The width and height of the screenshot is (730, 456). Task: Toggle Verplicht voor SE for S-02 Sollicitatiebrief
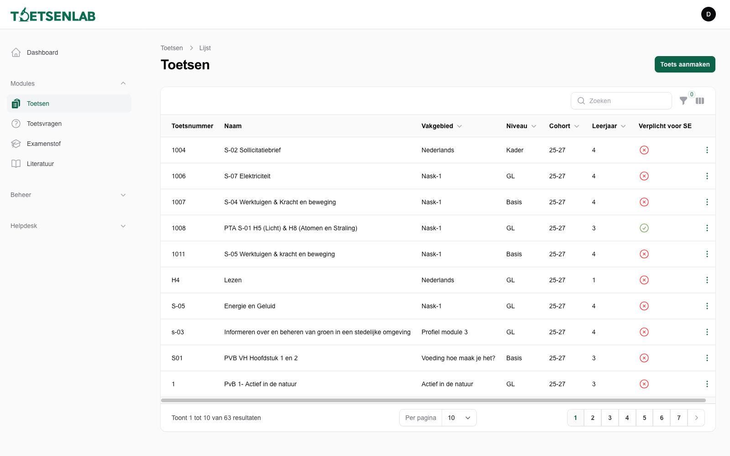(x=644, y=150)
